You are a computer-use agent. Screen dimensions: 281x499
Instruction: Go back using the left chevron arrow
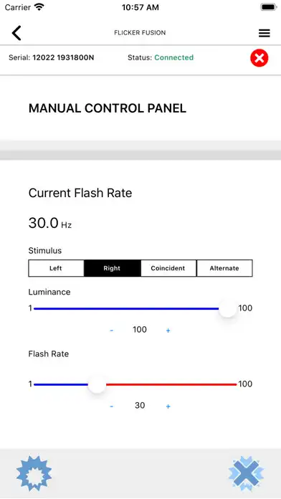click(16, 33)
